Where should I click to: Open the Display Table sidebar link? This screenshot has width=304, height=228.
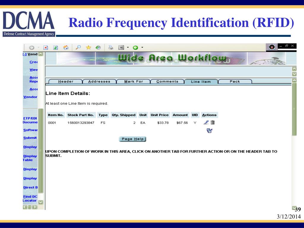[x=30, y=158]
